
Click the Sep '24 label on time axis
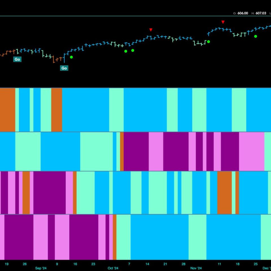click(x=41, y=268)
